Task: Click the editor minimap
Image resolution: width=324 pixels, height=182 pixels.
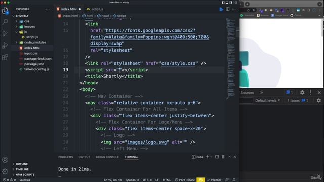Action: tap(231, 59)
